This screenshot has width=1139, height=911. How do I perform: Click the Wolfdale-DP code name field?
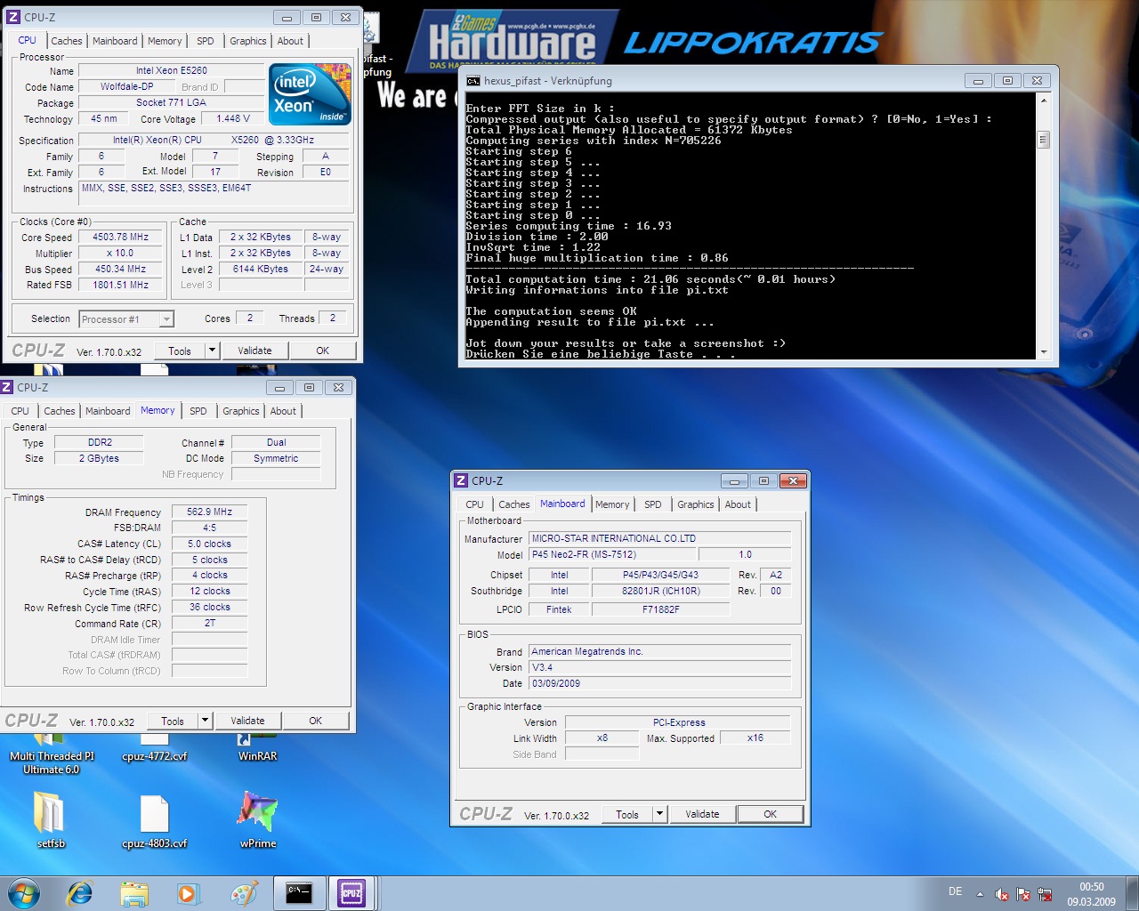pyautogui.click(x=126, y=86)
